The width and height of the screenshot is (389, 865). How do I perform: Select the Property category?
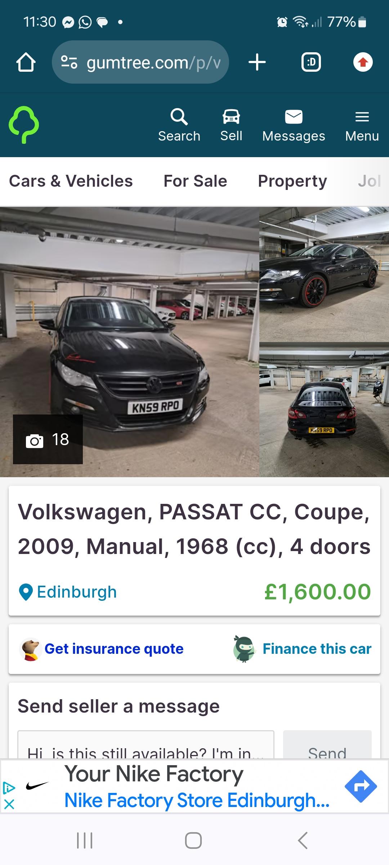pyautogui.click(x=292, y=181)
